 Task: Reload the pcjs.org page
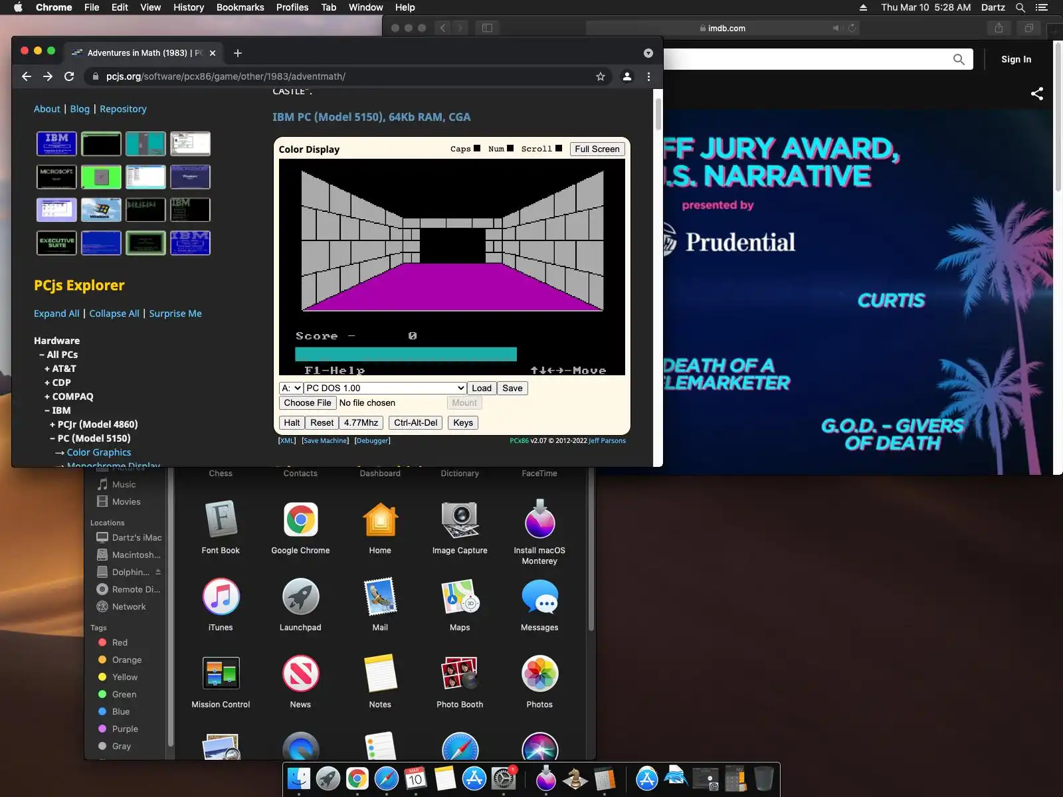point(69,76)
